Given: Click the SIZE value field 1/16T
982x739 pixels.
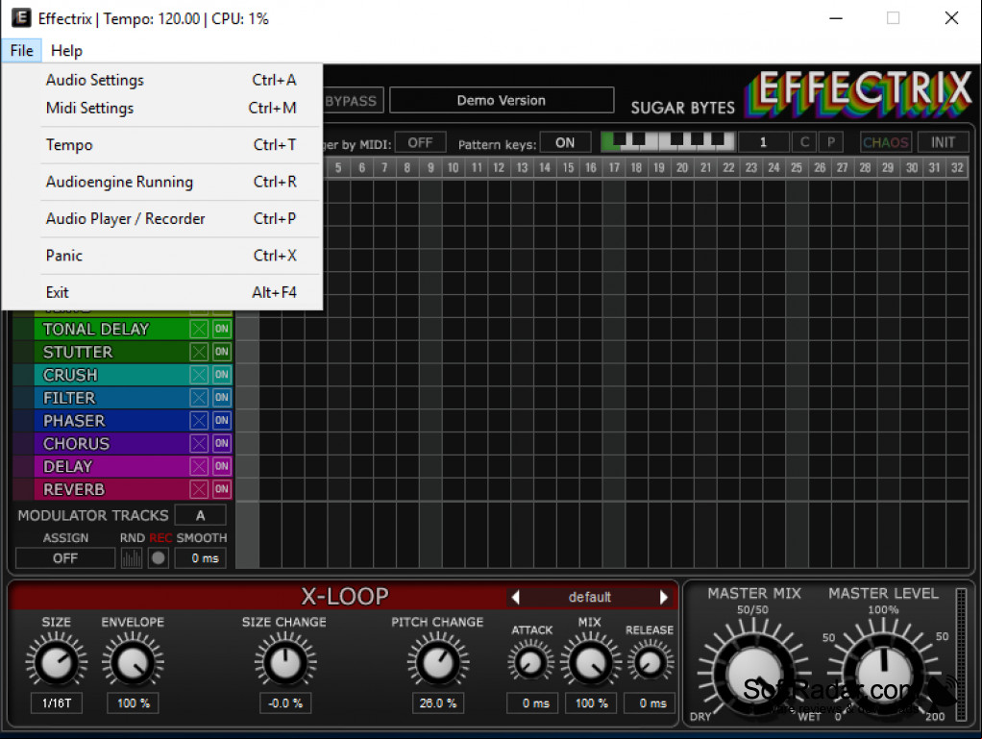Looking at the screenshot, I should coord(57,703).
